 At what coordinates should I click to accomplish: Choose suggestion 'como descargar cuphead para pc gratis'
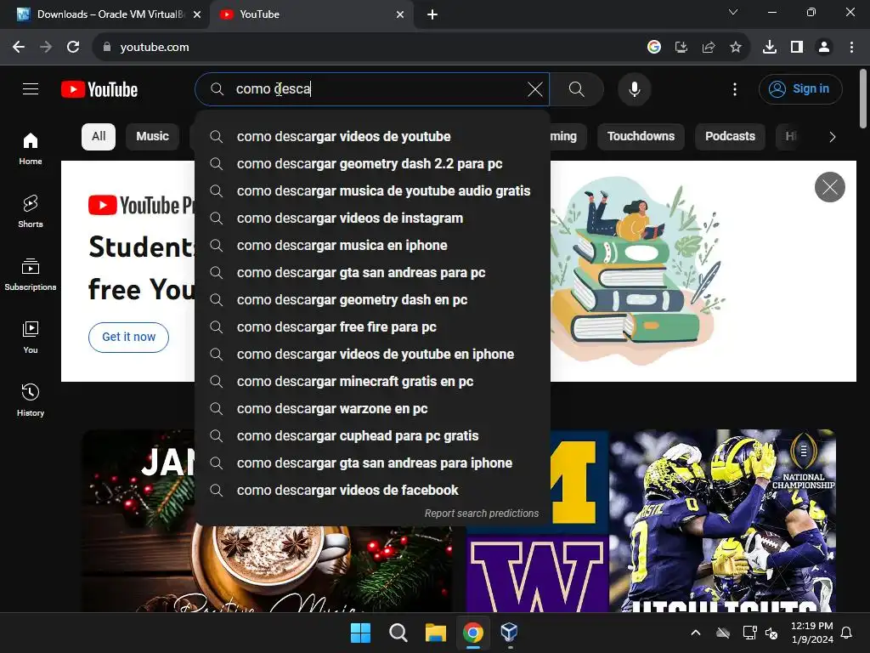pyautogui.click(x=372, y=436)
